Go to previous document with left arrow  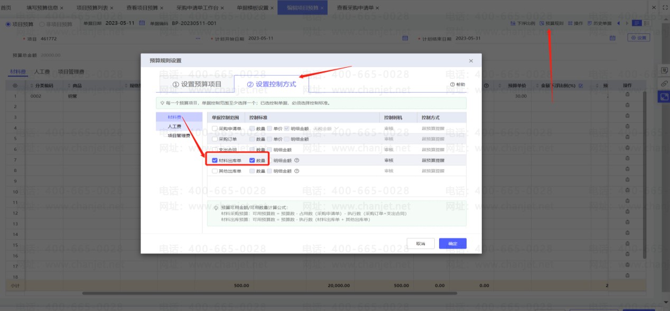click(619, 23)
